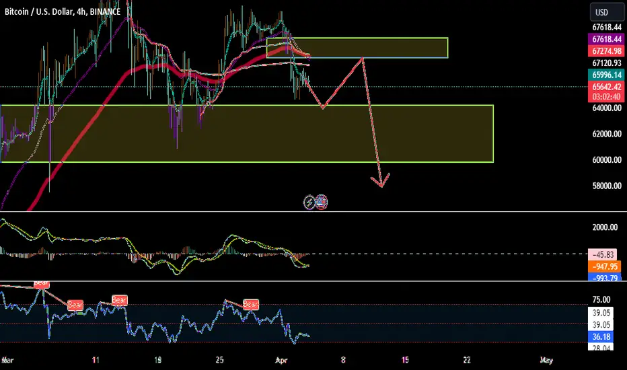
Task: Select the teal 65996.14 price label
Action: (605, 75)
